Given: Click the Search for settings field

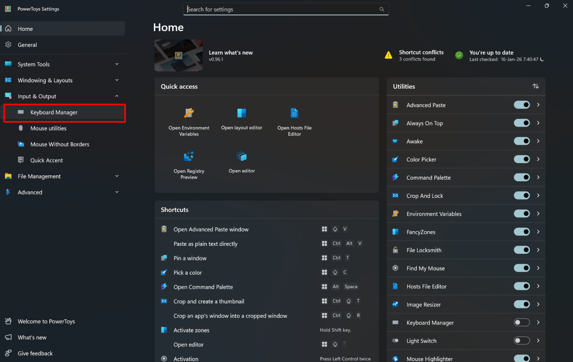Looking at the screenshot, I should pyautogui.click(x=281, y=9).
